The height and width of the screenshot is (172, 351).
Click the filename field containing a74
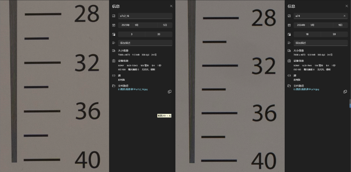[317, 16]
